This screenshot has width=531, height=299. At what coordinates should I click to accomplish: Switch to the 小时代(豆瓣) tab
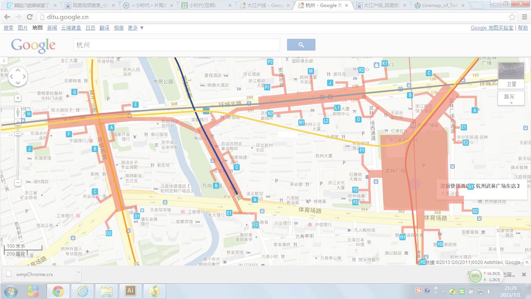[207, 5]
